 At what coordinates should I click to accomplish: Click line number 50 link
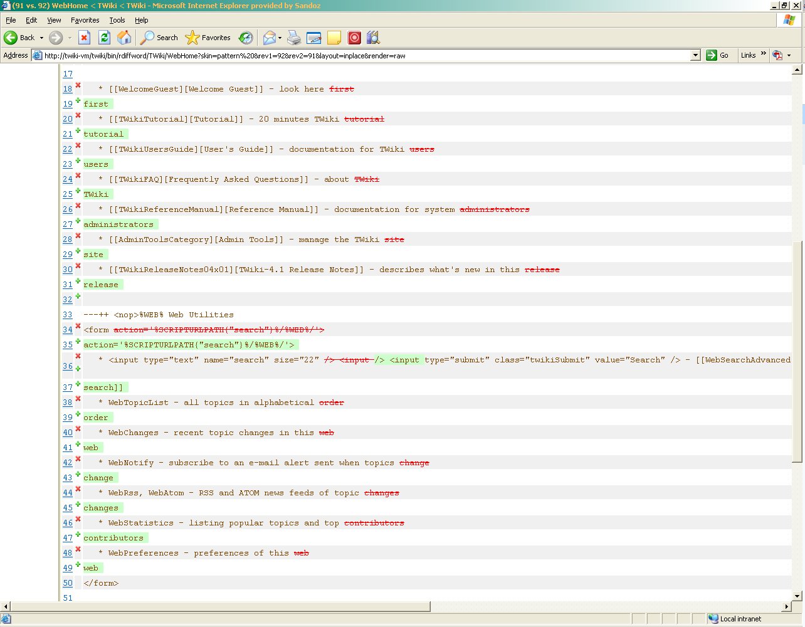pos(68,583)
